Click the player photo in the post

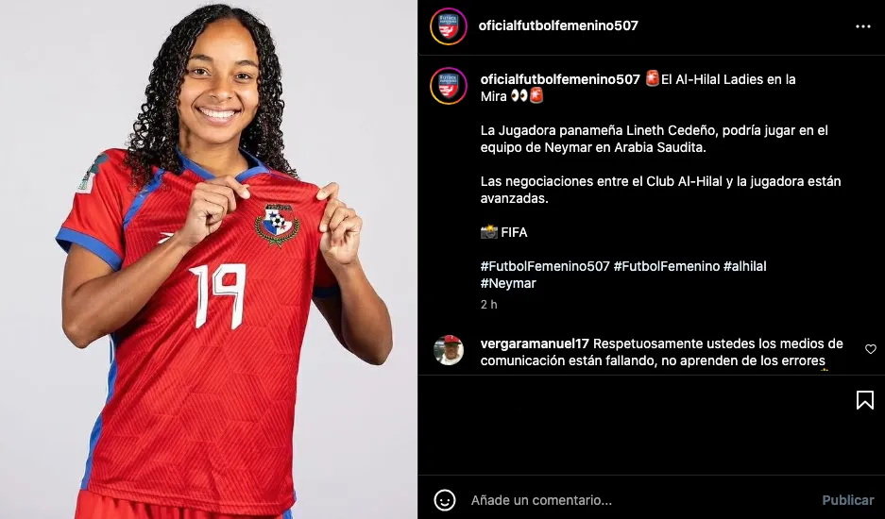click(x=209, y=259)
